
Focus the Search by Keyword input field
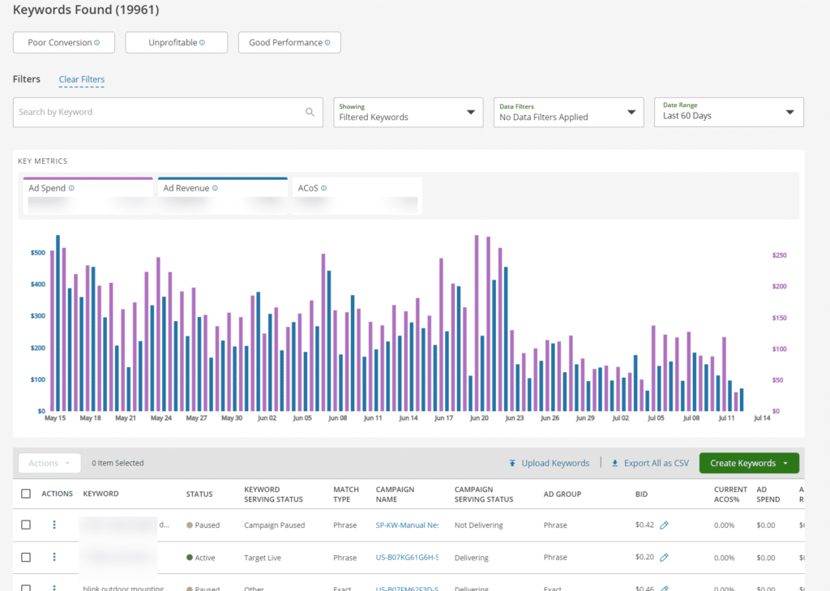tap(158, 113)
